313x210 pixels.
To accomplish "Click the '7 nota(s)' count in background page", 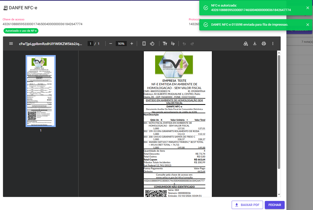I will (307, 42).
